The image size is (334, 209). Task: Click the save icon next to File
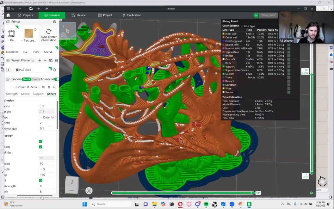point(31,9)
